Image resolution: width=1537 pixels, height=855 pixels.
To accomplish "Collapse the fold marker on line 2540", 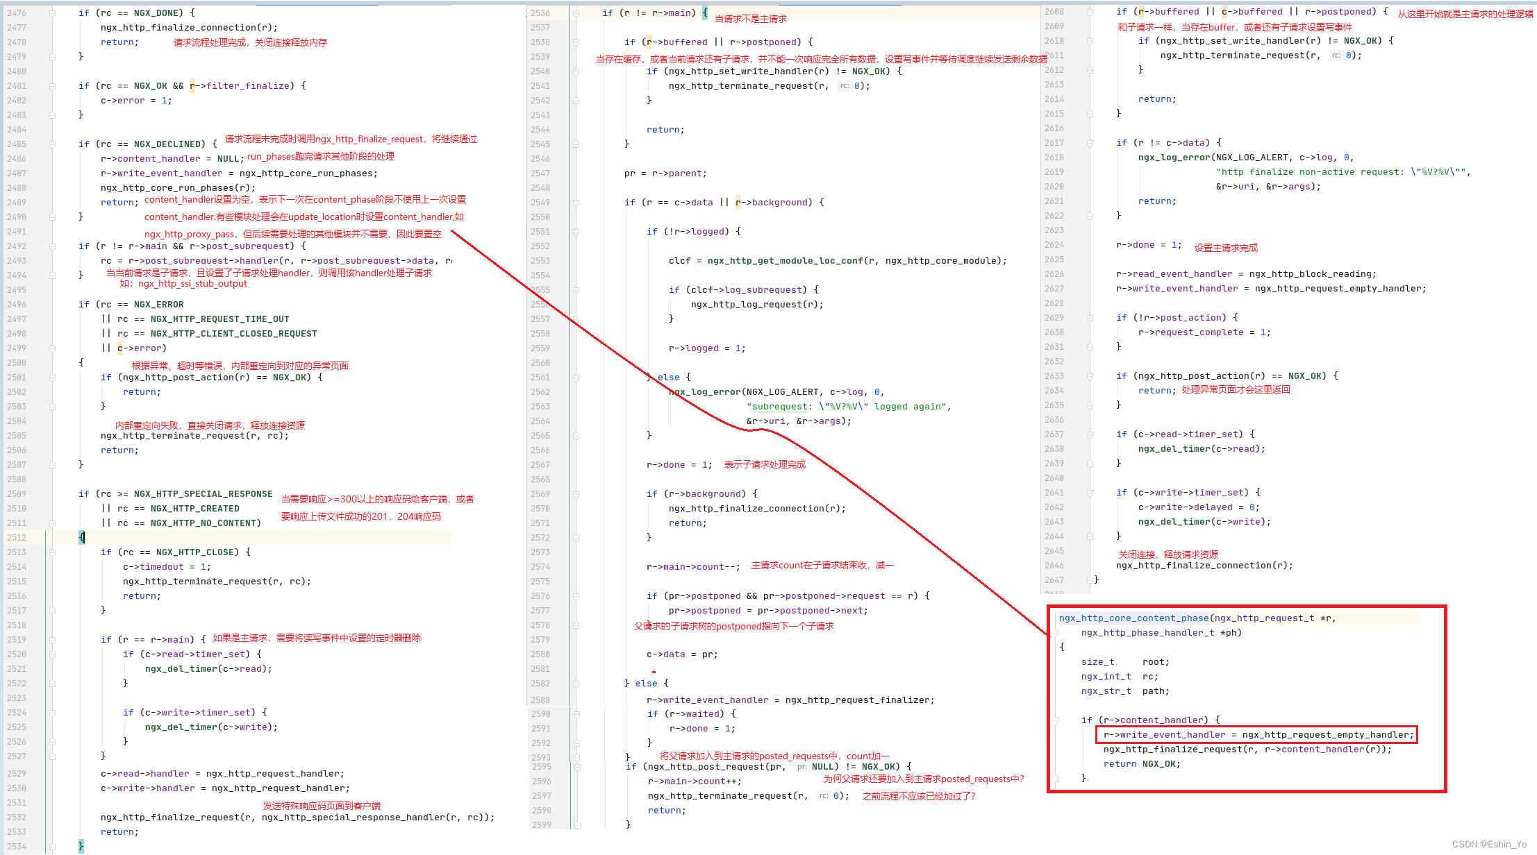I will point(576,71).
